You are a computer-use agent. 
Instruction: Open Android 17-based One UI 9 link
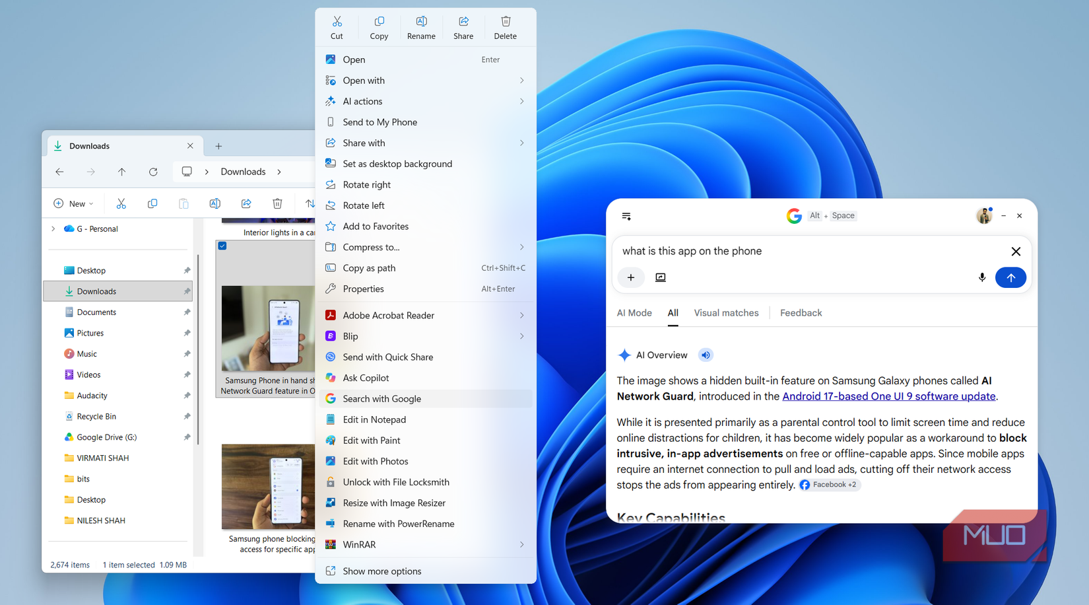pyautogui.click(x=888, y=396)
